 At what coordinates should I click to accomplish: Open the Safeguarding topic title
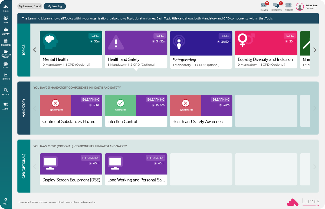coord(185,60)
